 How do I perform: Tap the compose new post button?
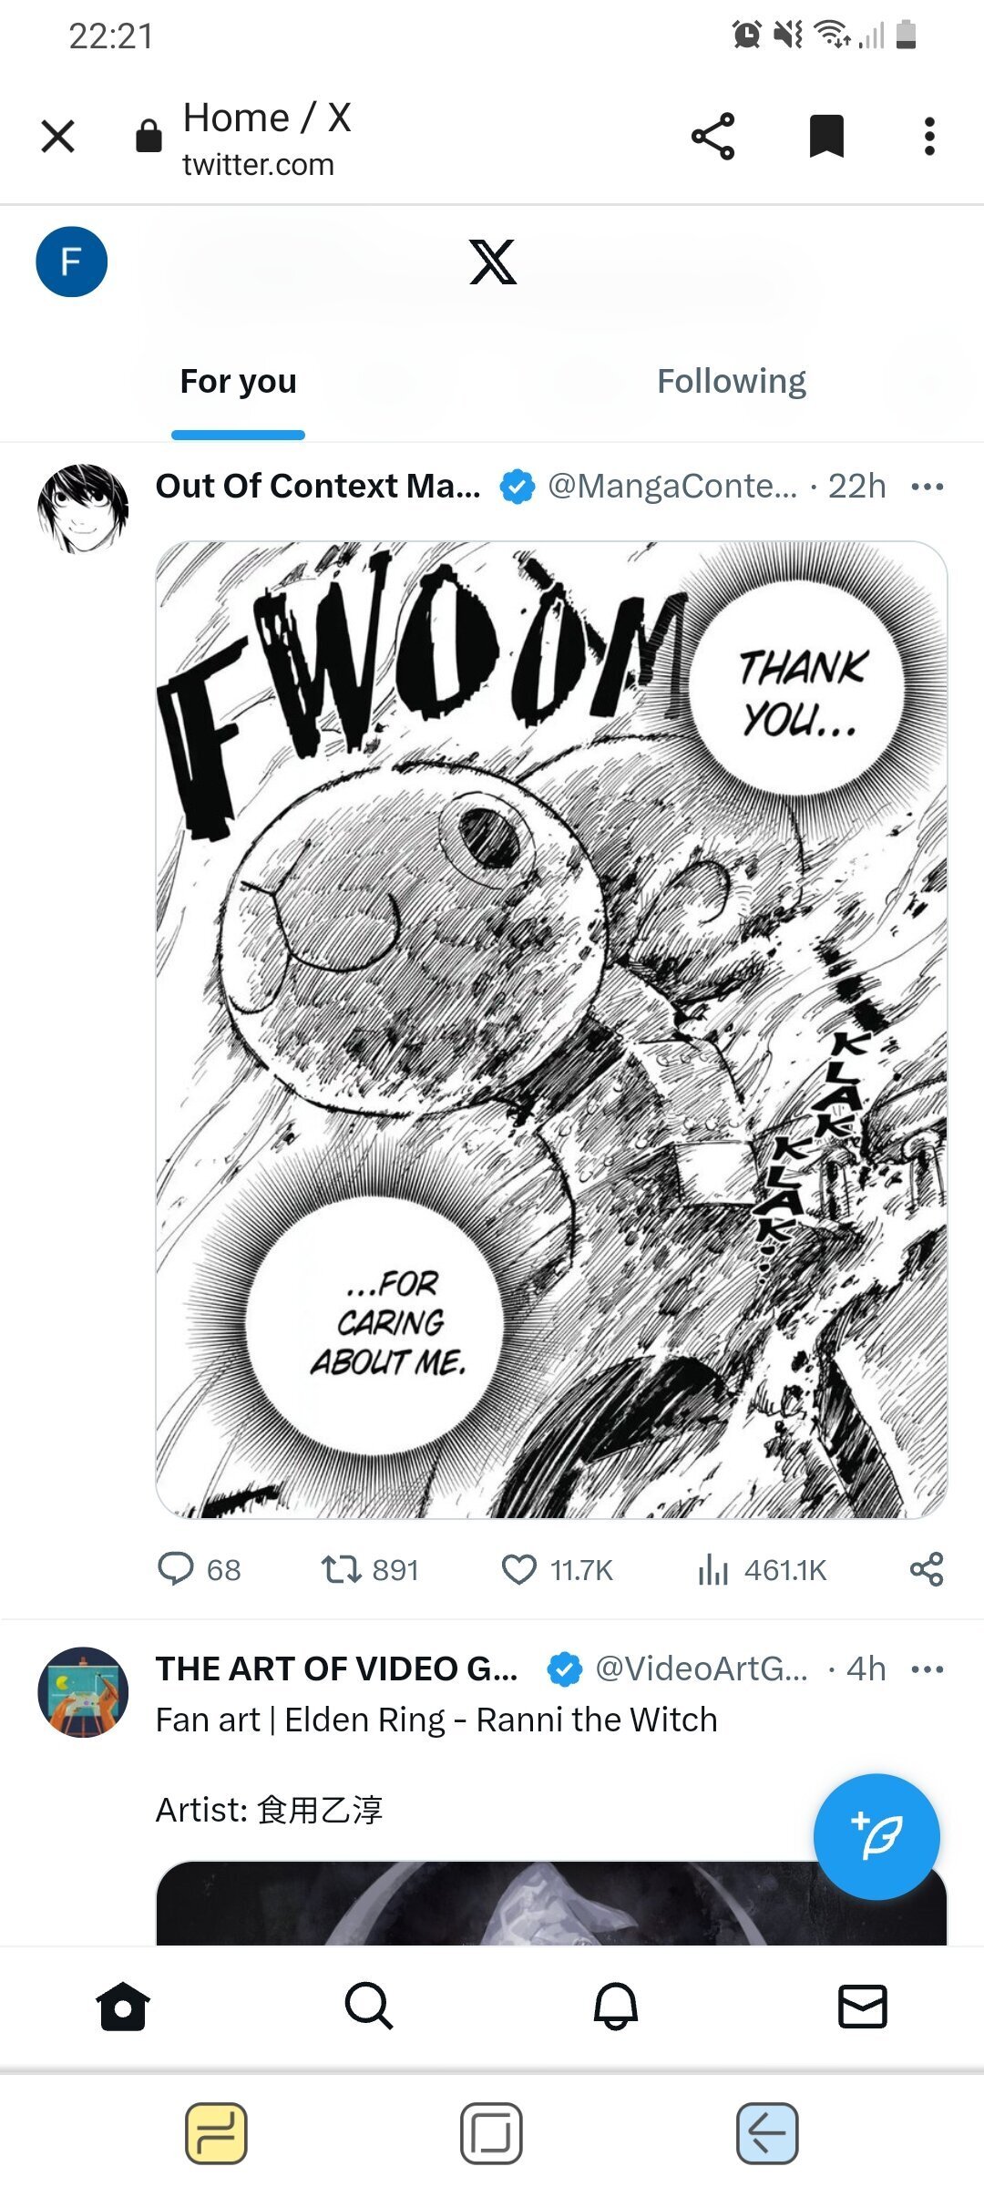[x=876, y=1836]
